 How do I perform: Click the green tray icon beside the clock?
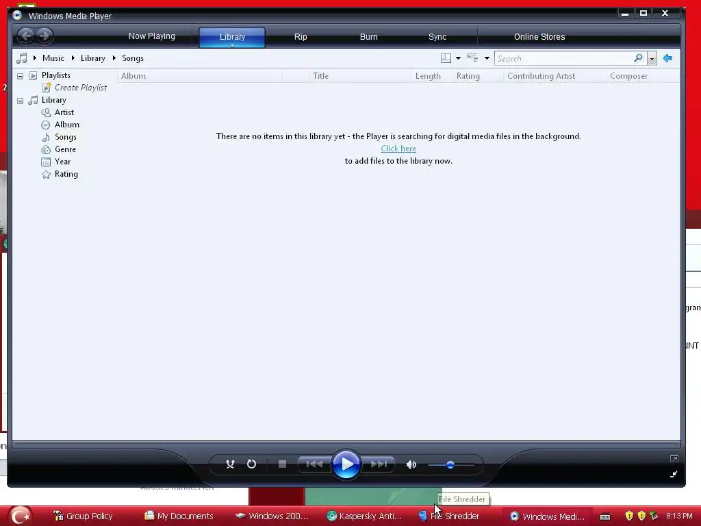(x=654, y=516)
